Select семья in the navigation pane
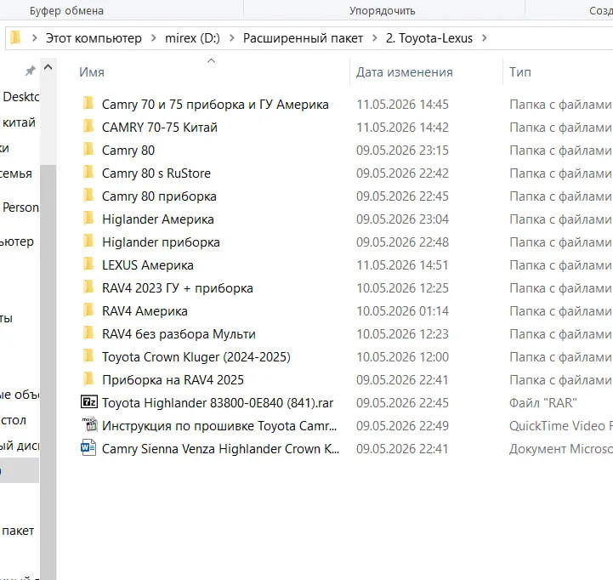This screenshot has width=613, height=580. click(x=15, y=173)
